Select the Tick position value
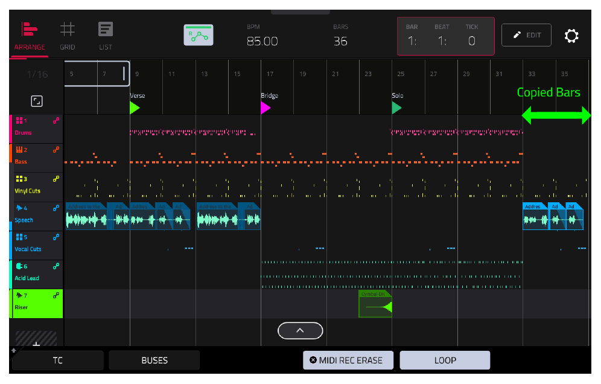 472,41
